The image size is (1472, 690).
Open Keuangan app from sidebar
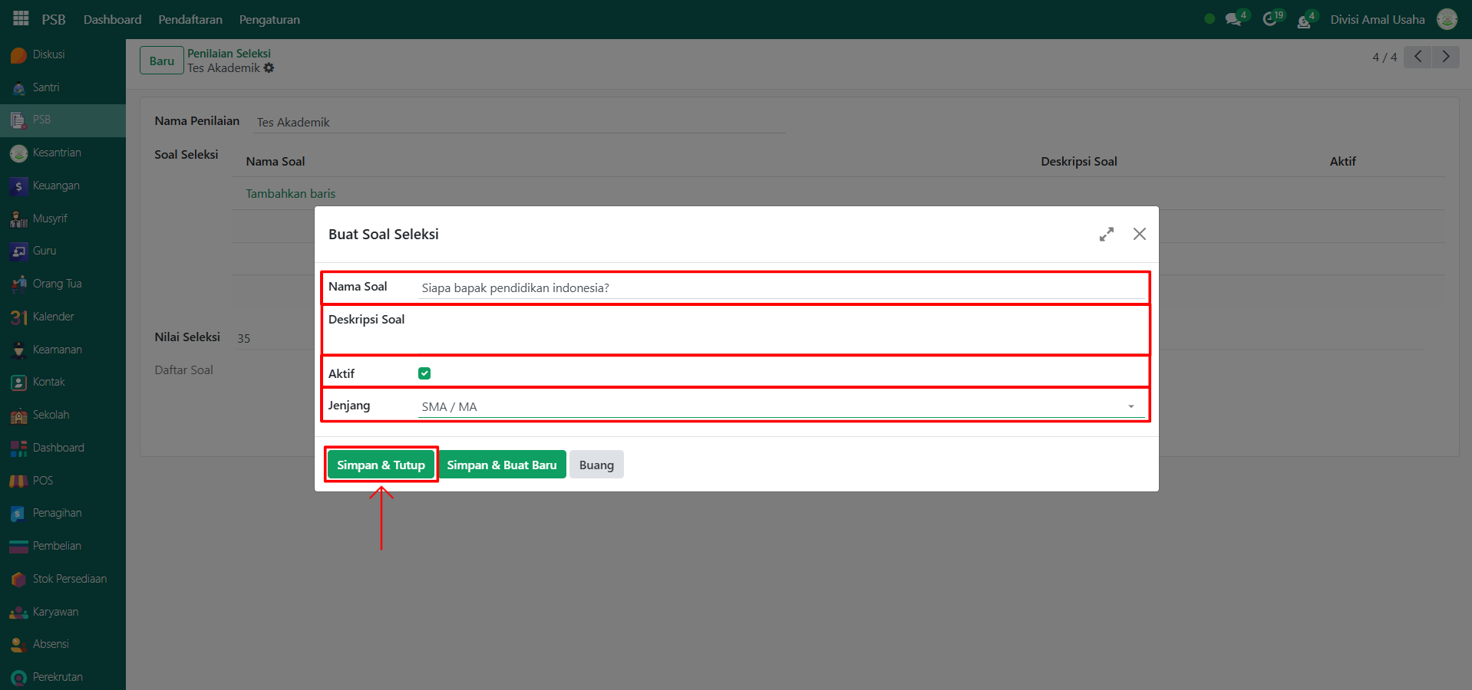pyautogui.click(x=55, y=186)
